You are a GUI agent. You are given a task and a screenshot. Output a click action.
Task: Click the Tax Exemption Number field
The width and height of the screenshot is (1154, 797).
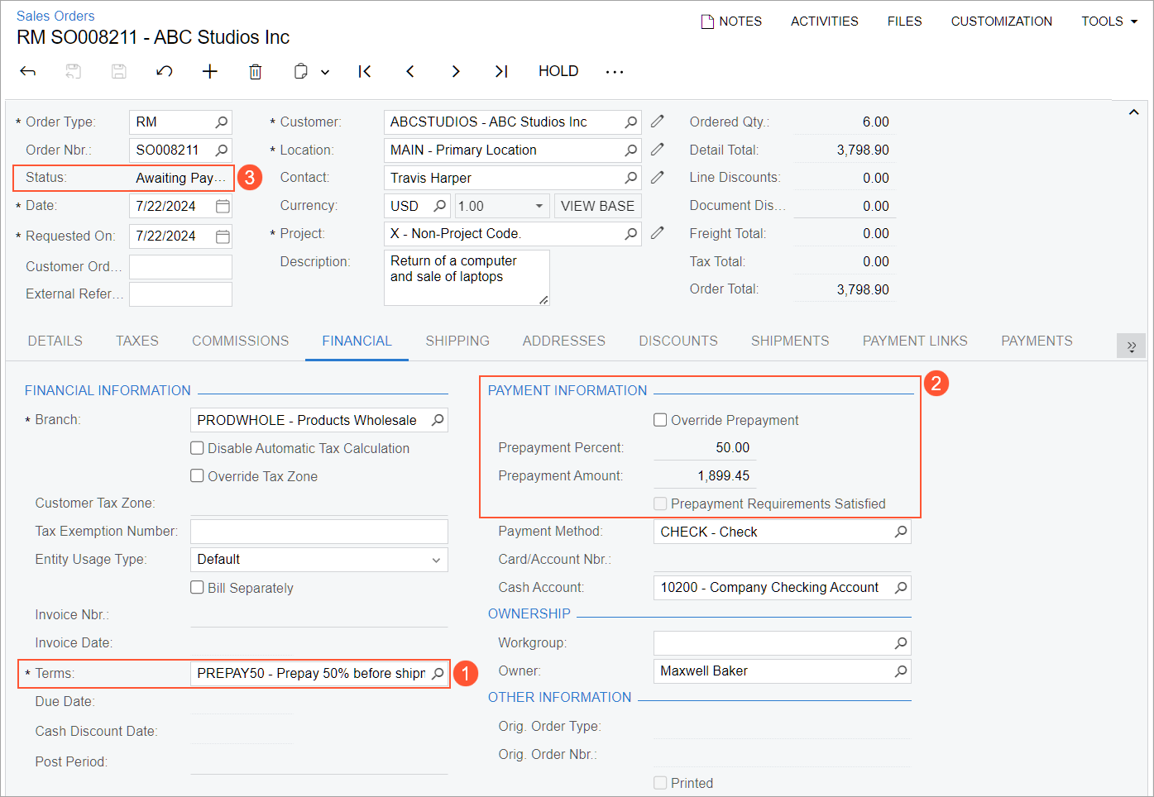(x=318, y=532)
